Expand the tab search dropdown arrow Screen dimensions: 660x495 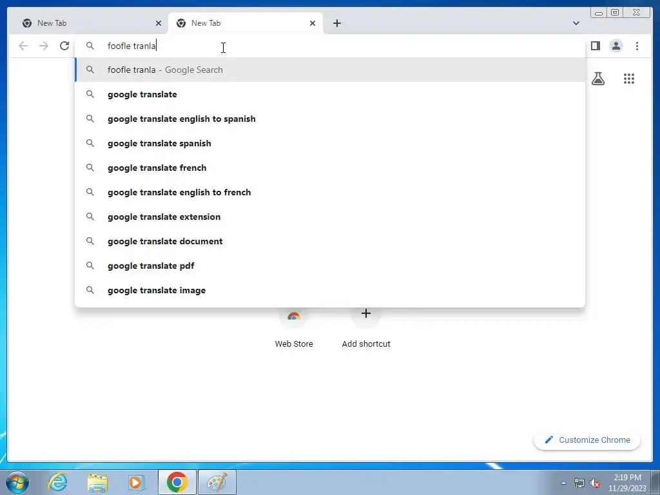(576, 23)
